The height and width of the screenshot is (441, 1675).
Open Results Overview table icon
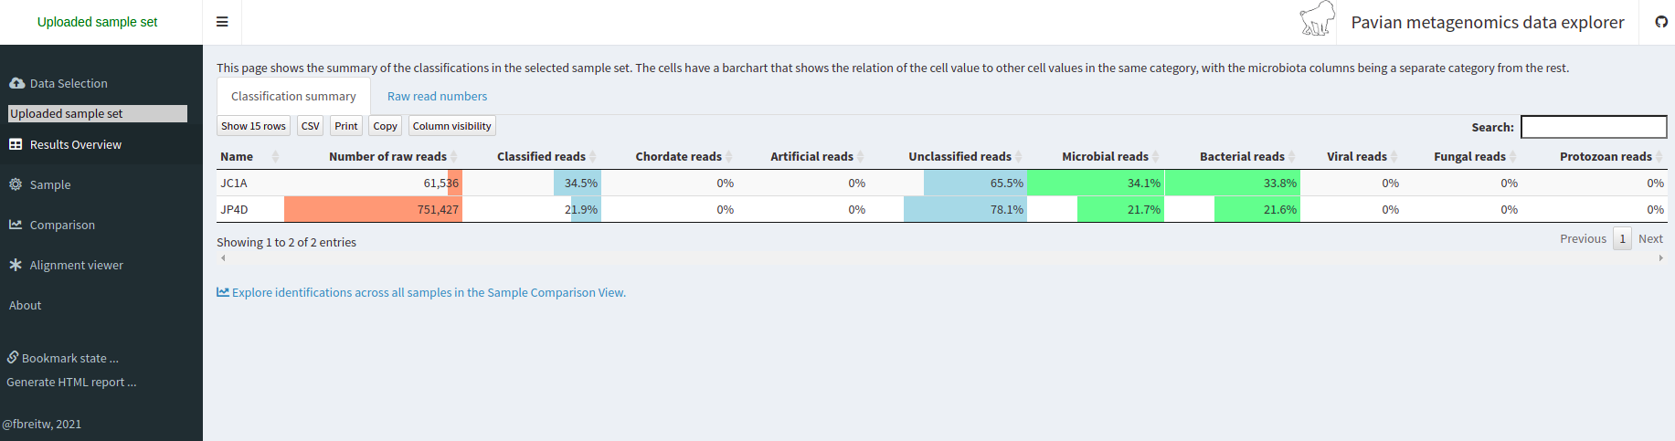pyautogui.click(x=16, y=144)
